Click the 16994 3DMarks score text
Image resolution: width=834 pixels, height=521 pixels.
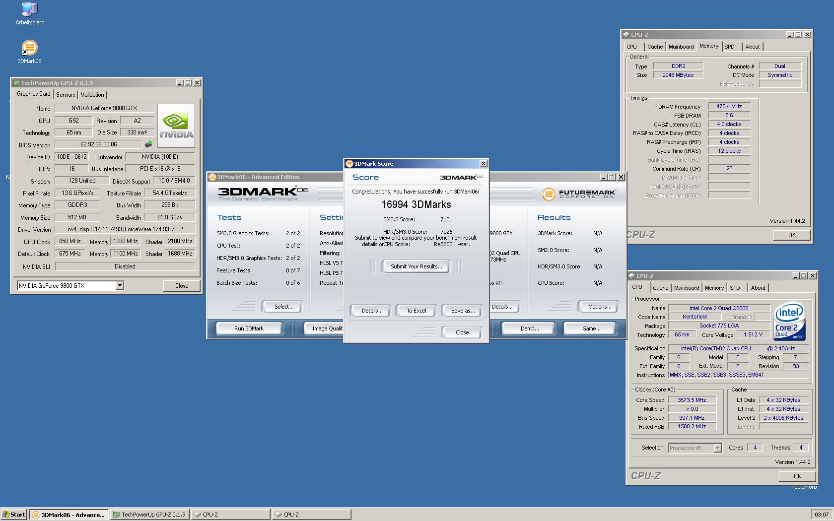(416, 204)
